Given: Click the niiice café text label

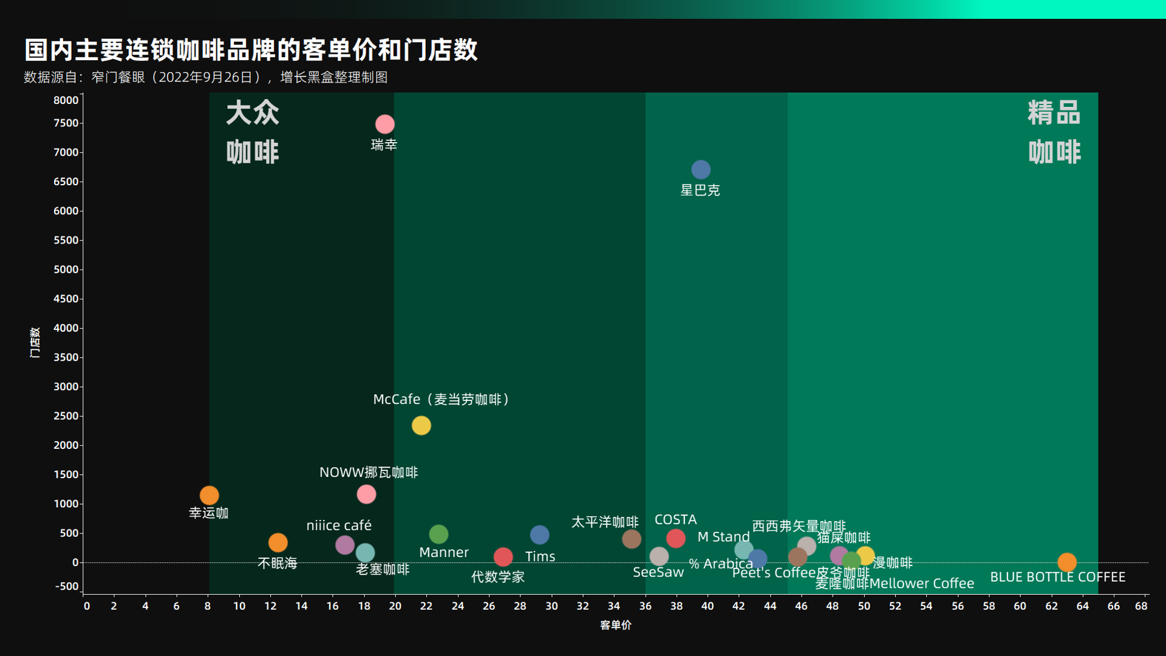Looking at the screenshot, I should 339,525.
